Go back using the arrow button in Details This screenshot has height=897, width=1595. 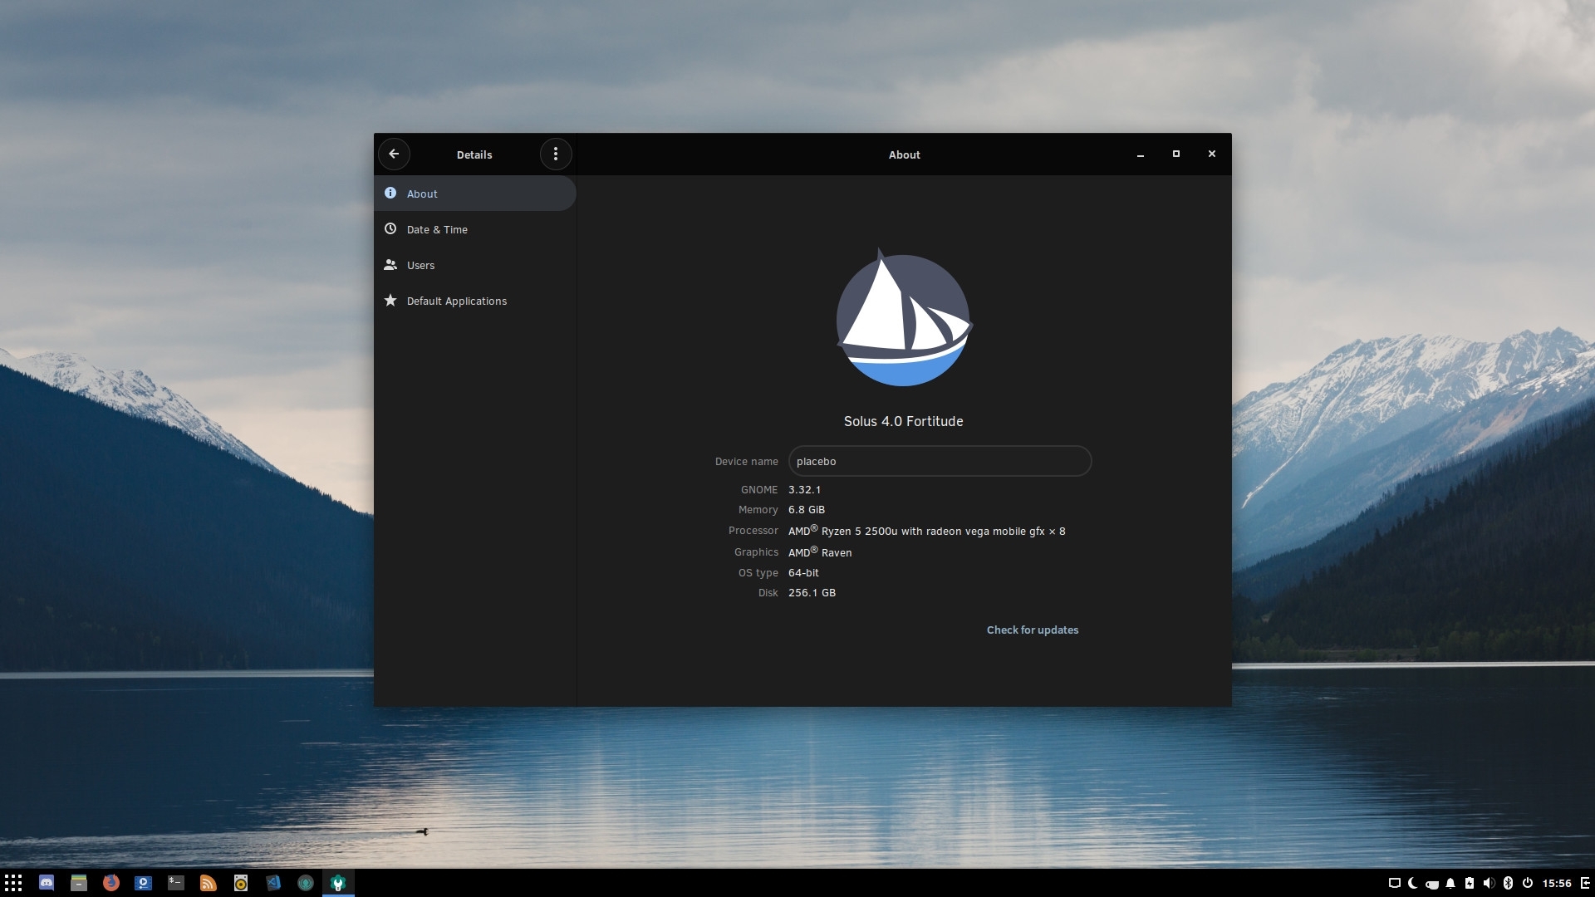394,154
